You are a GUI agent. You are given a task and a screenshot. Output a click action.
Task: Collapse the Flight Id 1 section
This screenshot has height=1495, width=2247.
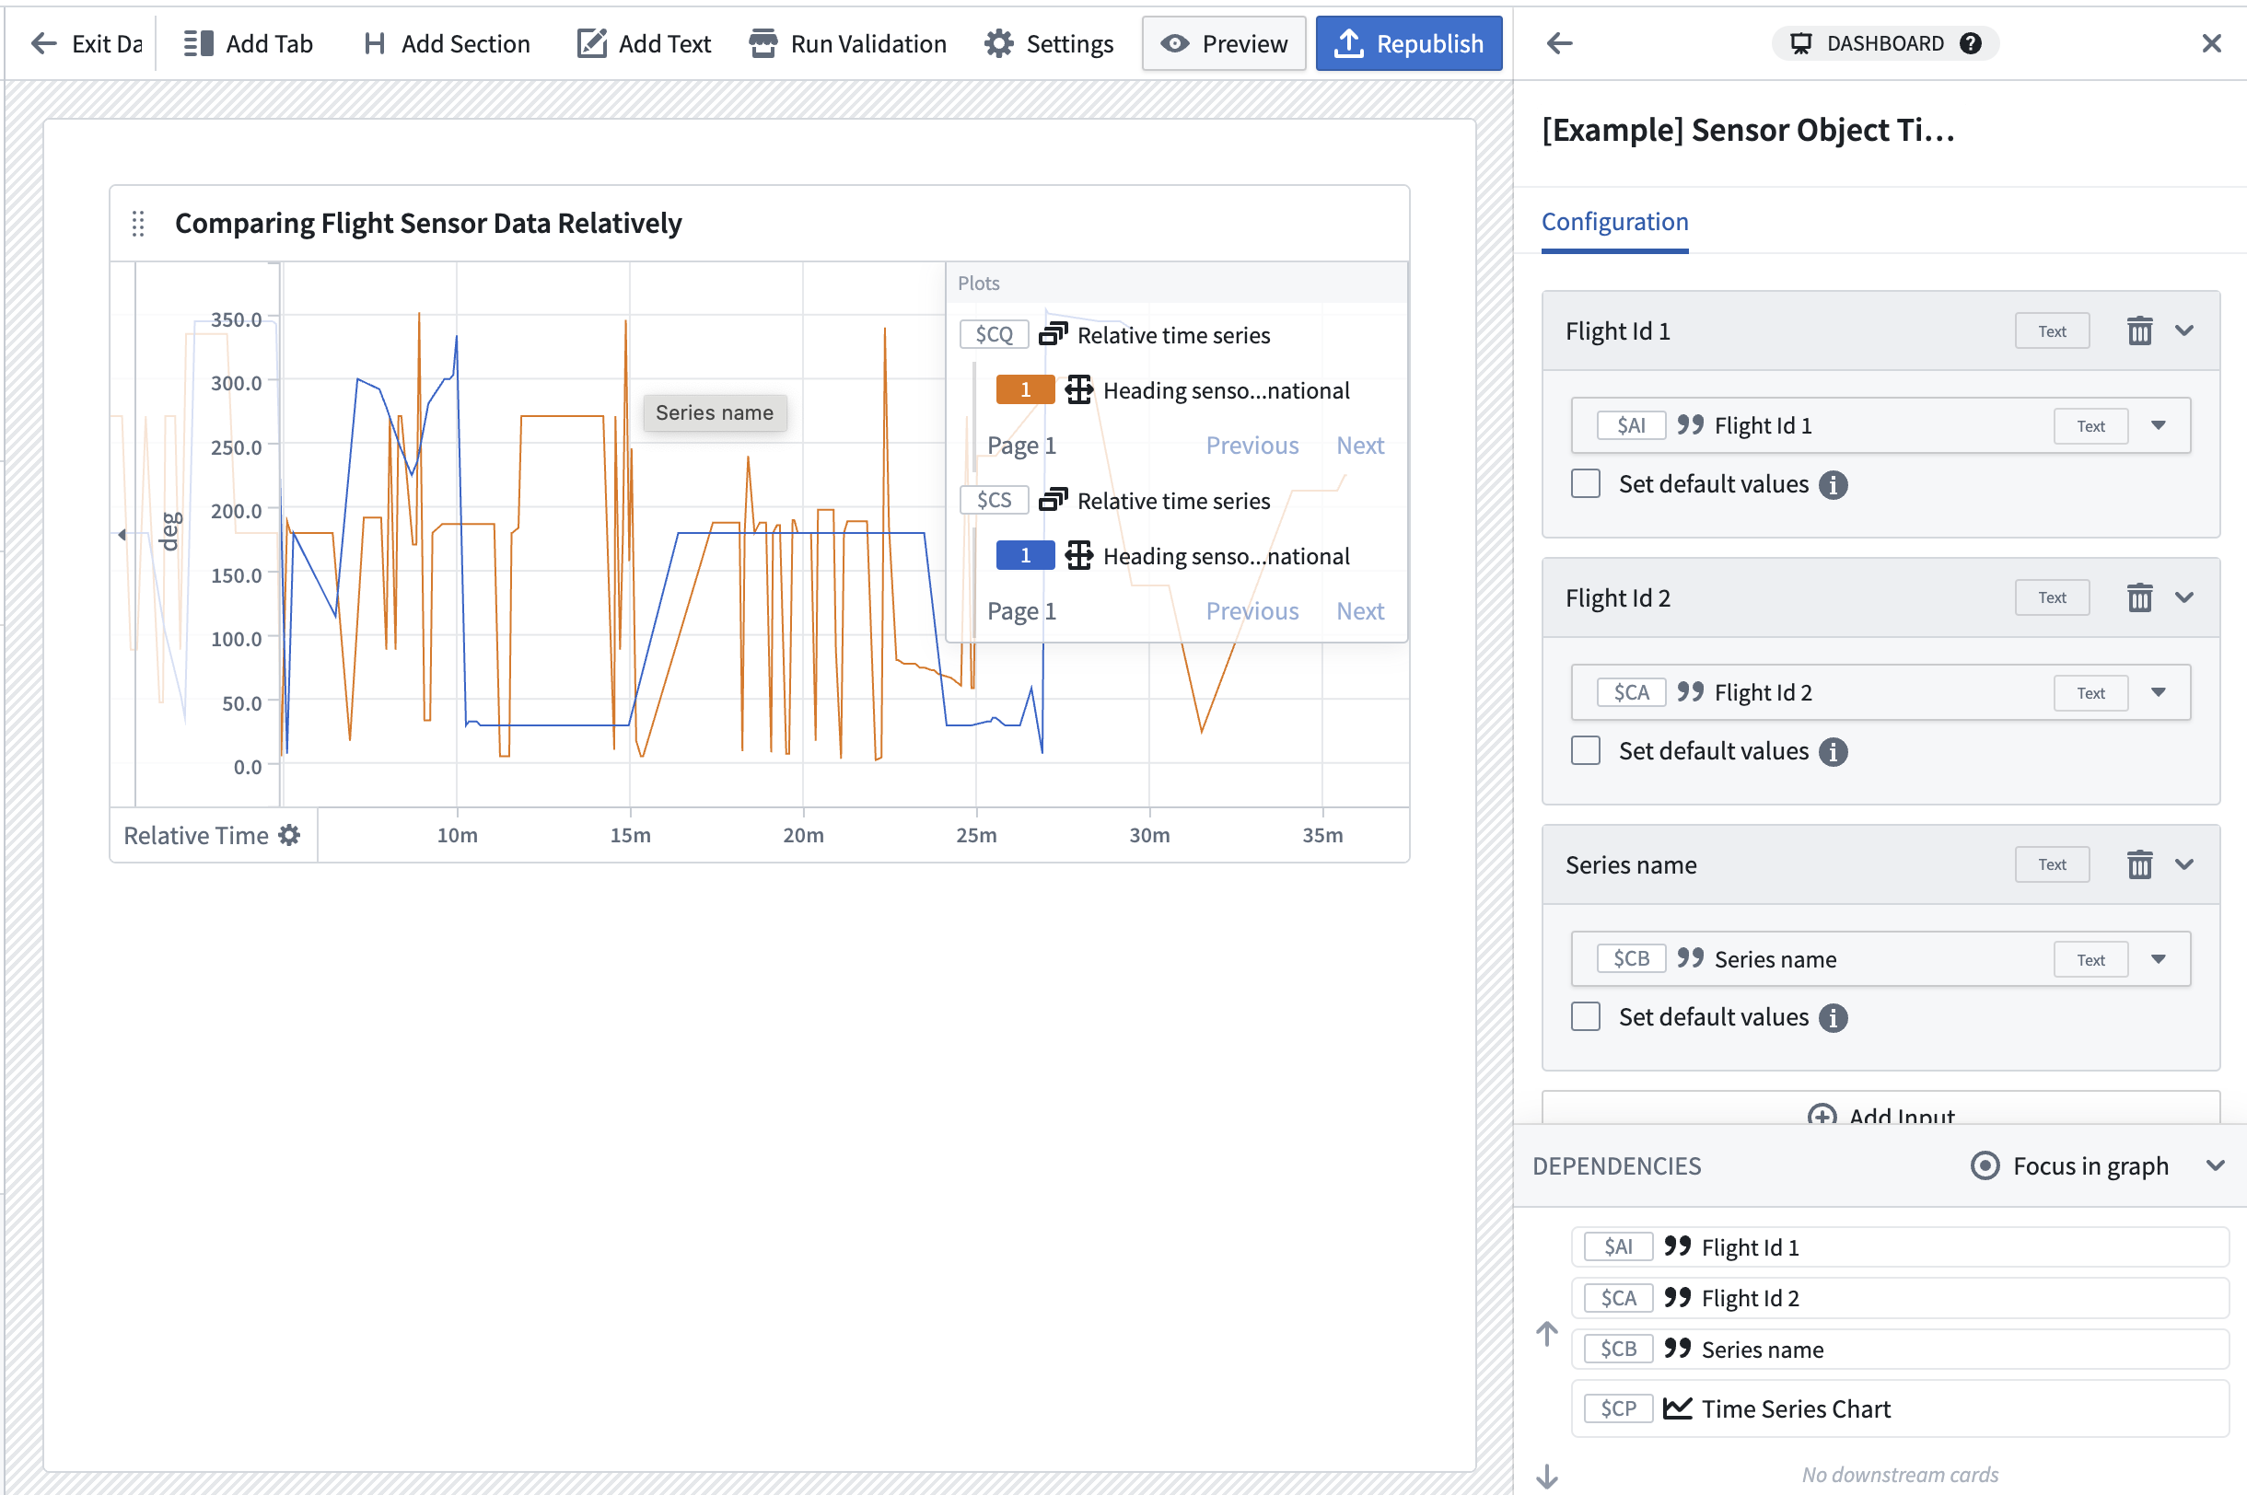(2184, 330)
